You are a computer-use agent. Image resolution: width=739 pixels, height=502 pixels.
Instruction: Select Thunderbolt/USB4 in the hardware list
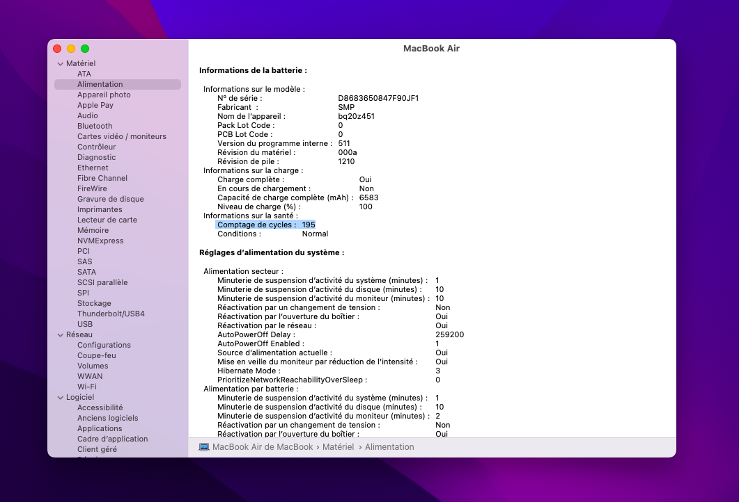(x=111, y=314)
